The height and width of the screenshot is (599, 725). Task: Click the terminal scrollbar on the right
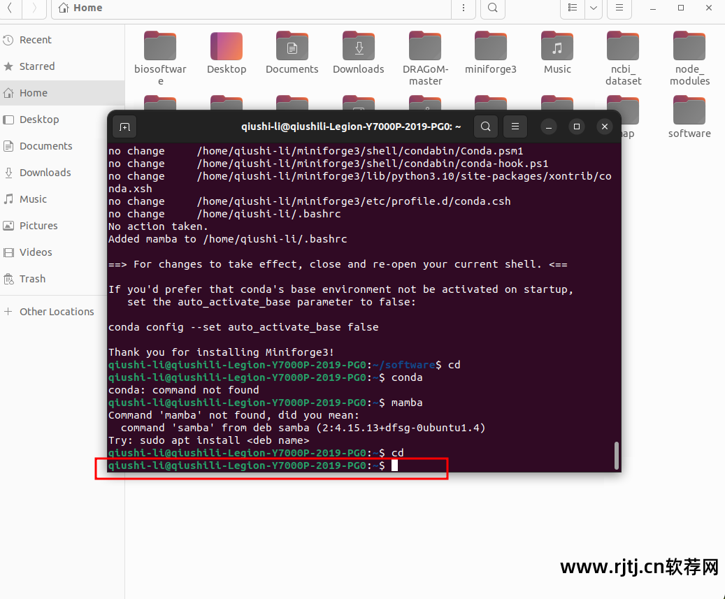pos(616,455)
